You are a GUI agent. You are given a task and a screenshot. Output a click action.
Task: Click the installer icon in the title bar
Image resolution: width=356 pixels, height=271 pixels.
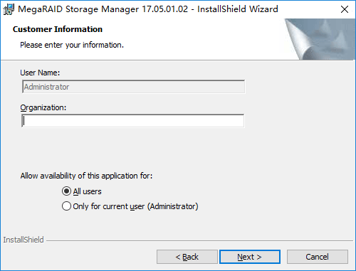tap(9, 9)
